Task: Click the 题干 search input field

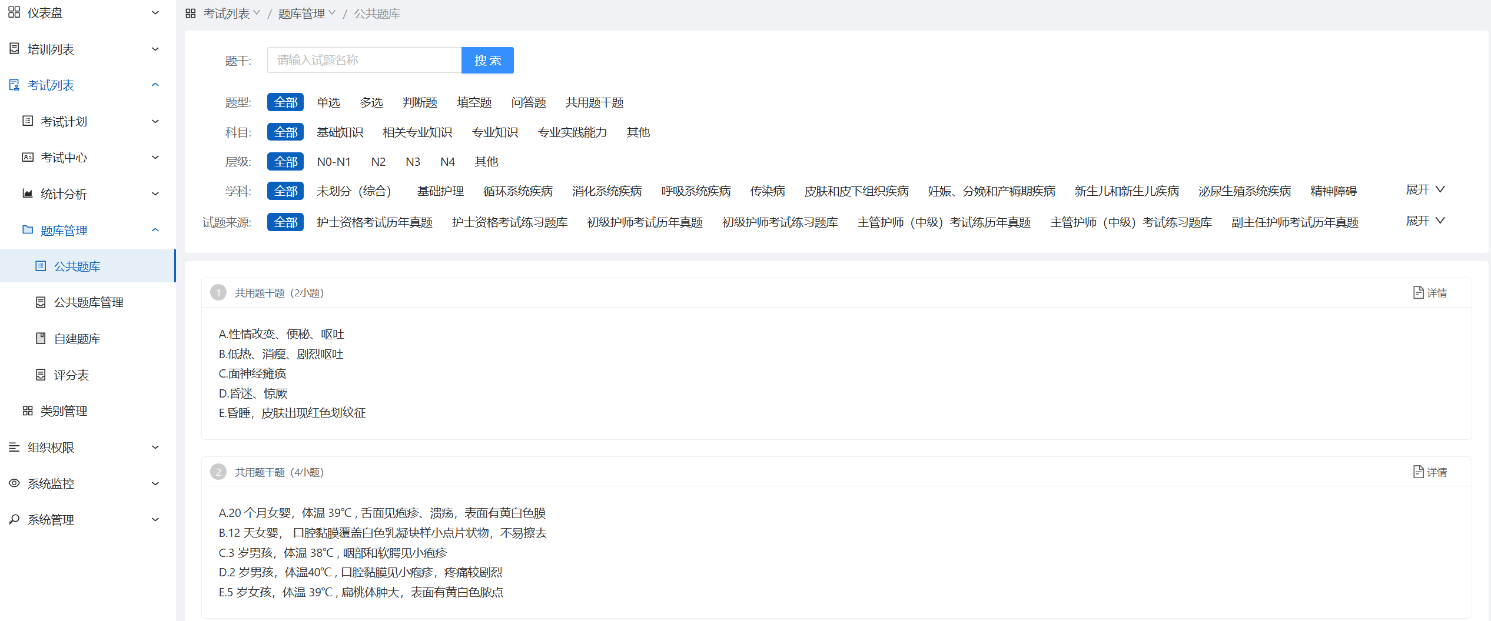Action: tap(364, 61)
